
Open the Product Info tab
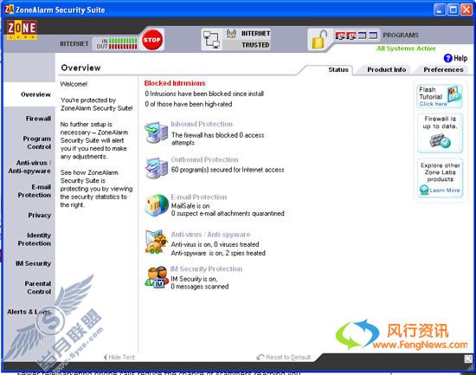pyautogui.click(x=387, y=70)
